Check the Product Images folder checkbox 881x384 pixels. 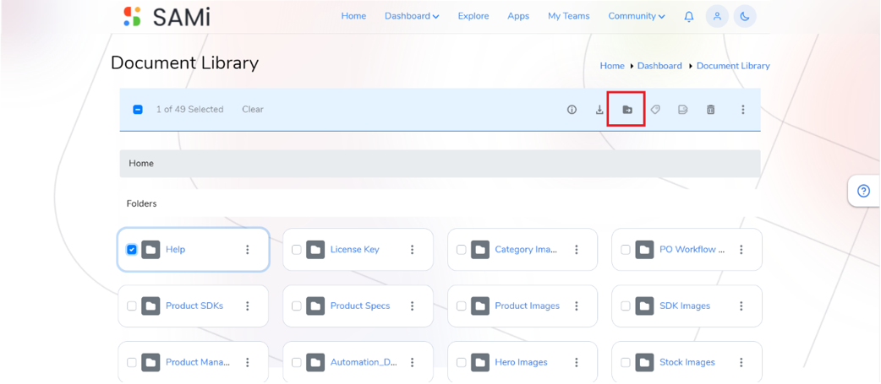coord(461,306)
